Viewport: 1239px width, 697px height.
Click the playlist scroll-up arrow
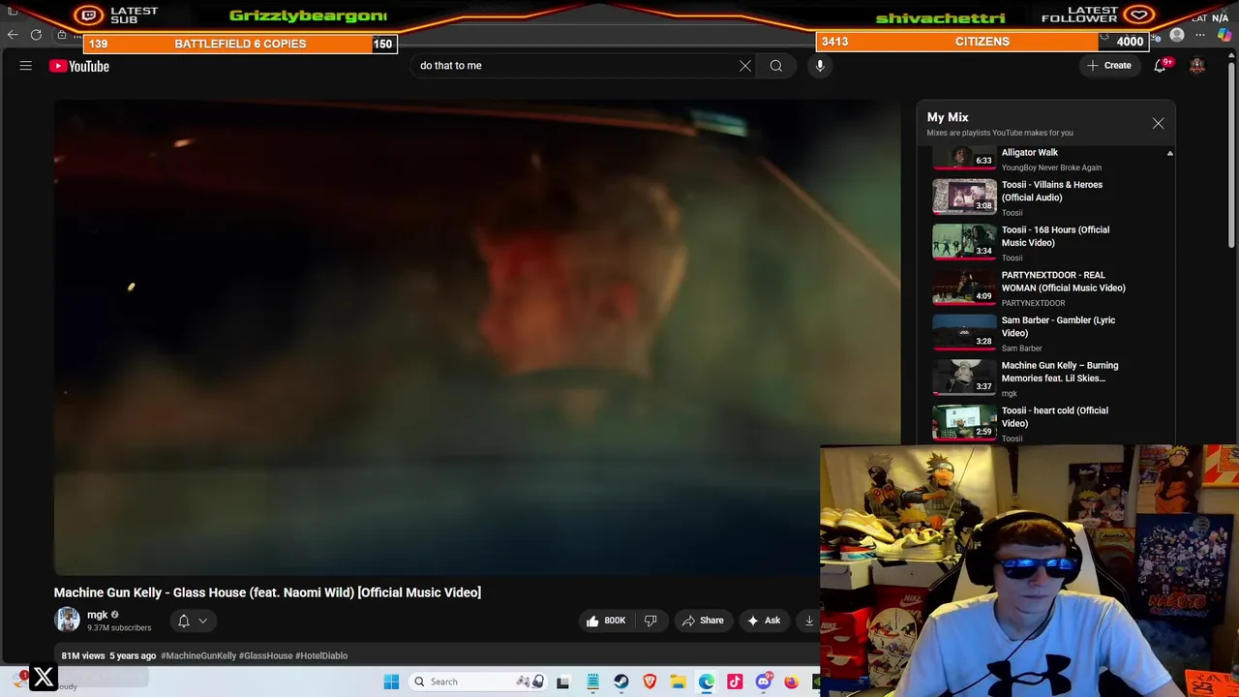click(x=1169, y=154)
